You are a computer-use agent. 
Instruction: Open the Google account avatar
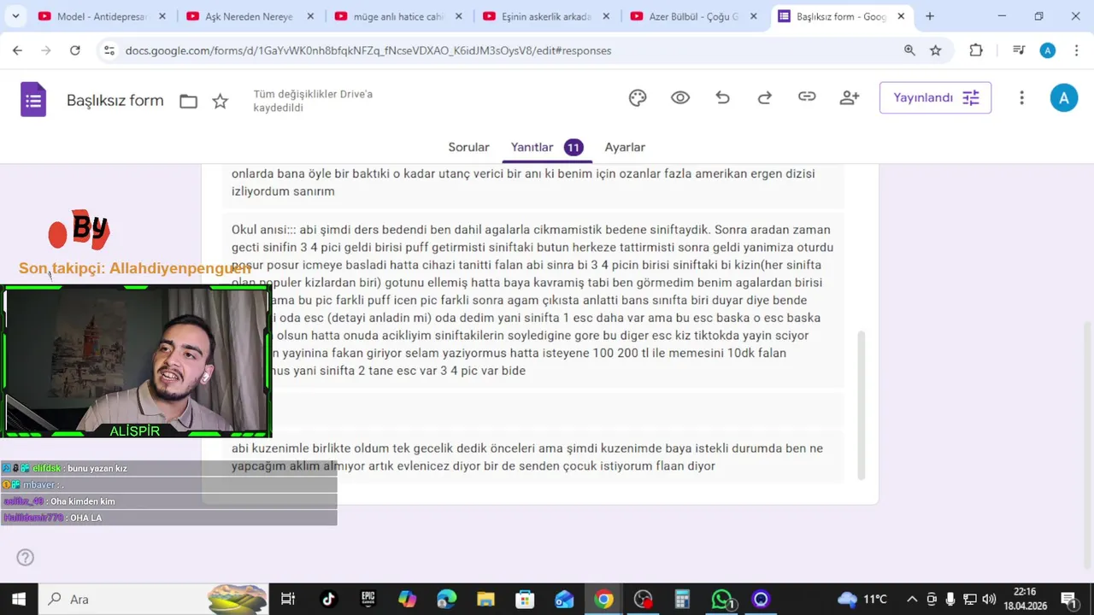[1063, 97]
